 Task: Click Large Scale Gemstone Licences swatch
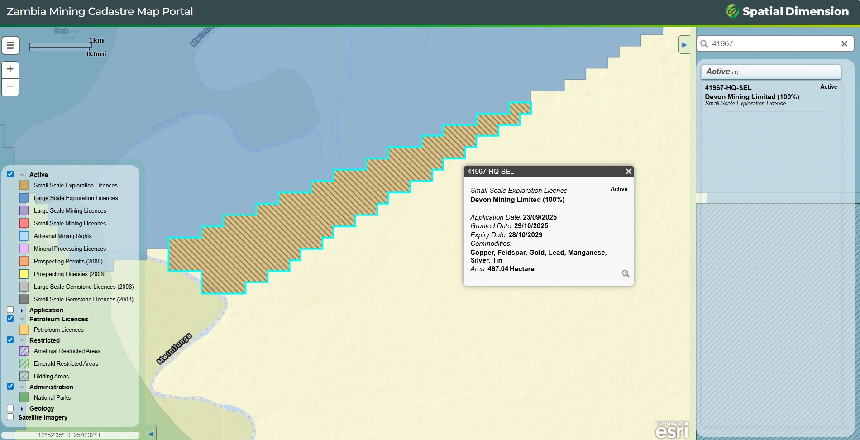click(x=24, y=287)
